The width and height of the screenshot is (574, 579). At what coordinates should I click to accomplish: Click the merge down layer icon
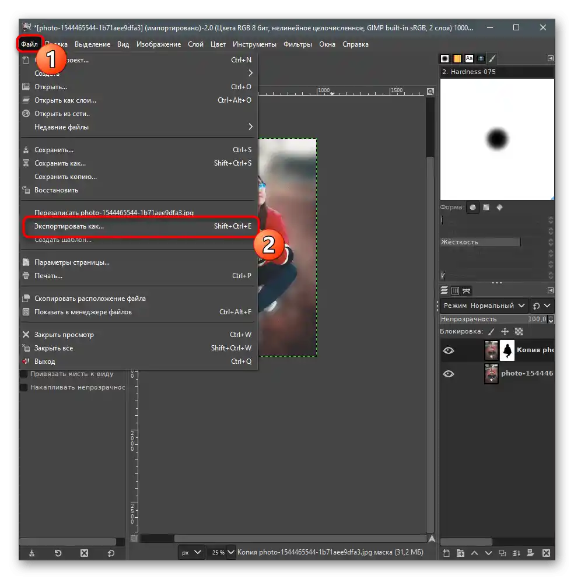click(516, 553)
